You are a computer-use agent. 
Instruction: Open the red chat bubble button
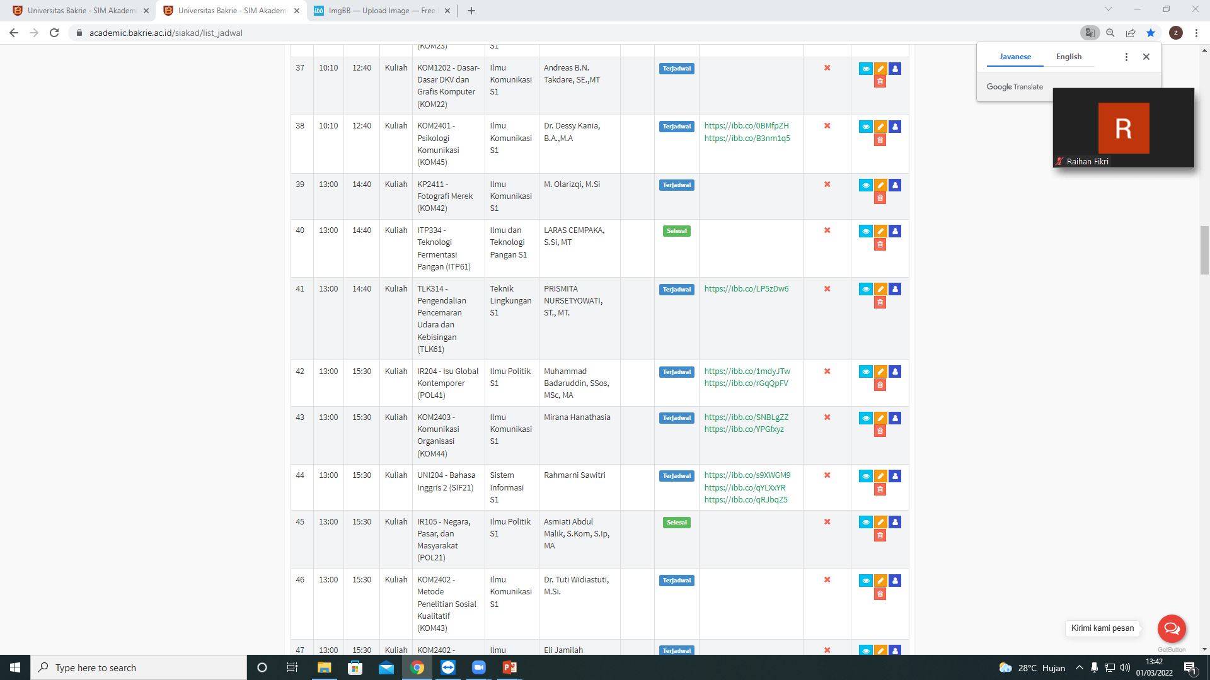click(1172, 628)
